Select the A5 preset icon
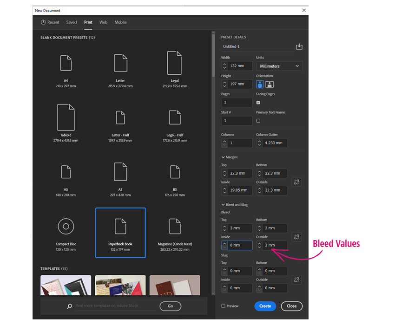The image size is (395, 325). tap(66, 172)
